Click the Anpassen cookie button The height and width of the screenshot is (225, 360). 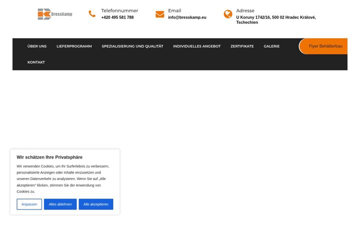[29, 204]
